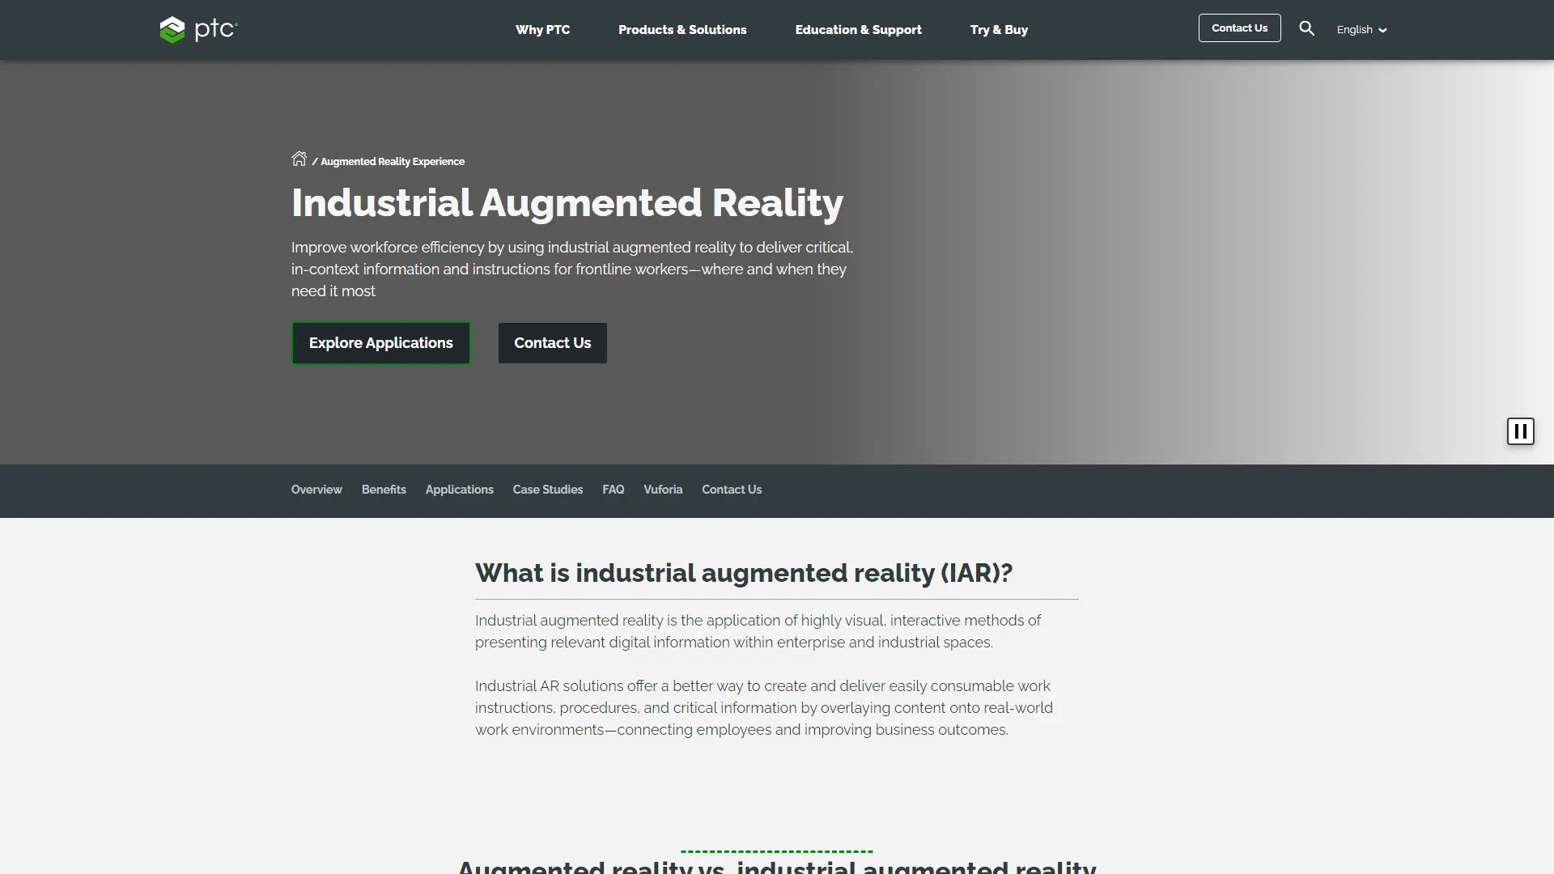
Task: Open the Why PTC menu
Action: point(542,30)
